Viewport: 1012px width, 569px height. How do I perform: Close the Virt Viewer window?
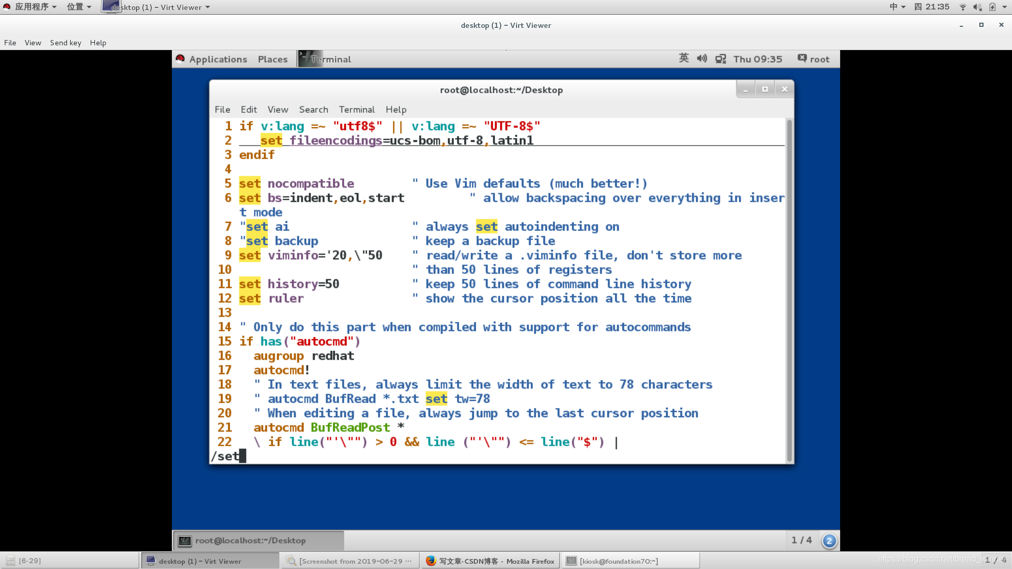point(1001,25)
